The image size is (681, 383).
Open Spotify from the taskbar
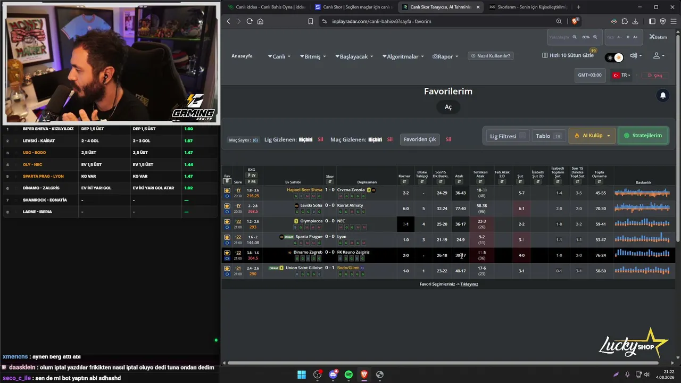pos(348,374)
